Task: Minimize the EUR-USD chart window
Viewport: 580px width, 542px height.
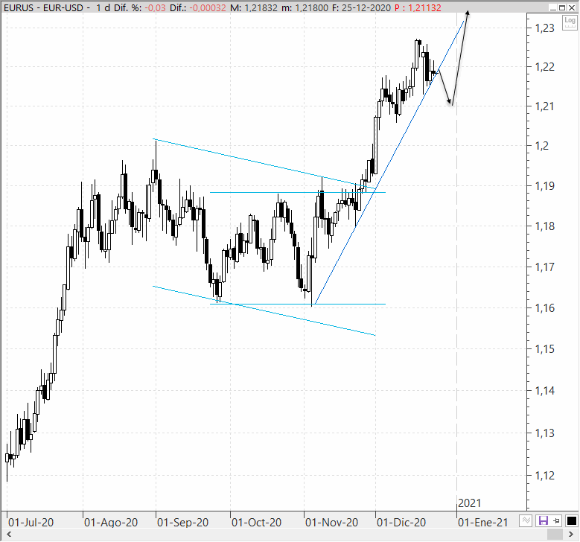Action: point(552,7)
